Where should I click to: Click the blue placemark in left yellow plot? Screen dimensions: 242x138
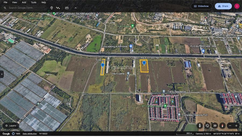pyautogui.click(x=102, y=65)
